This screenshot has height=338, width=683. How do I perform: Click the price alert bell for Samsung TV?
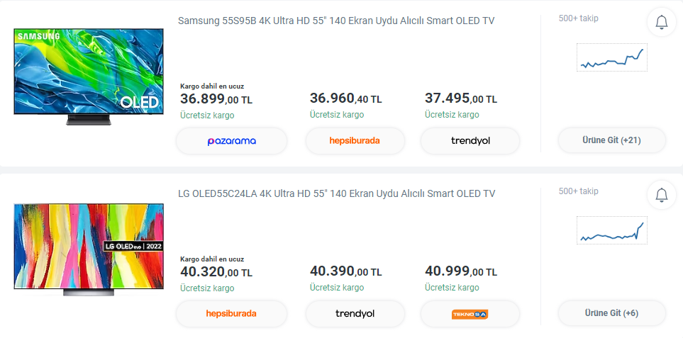[x=661, y=22]
